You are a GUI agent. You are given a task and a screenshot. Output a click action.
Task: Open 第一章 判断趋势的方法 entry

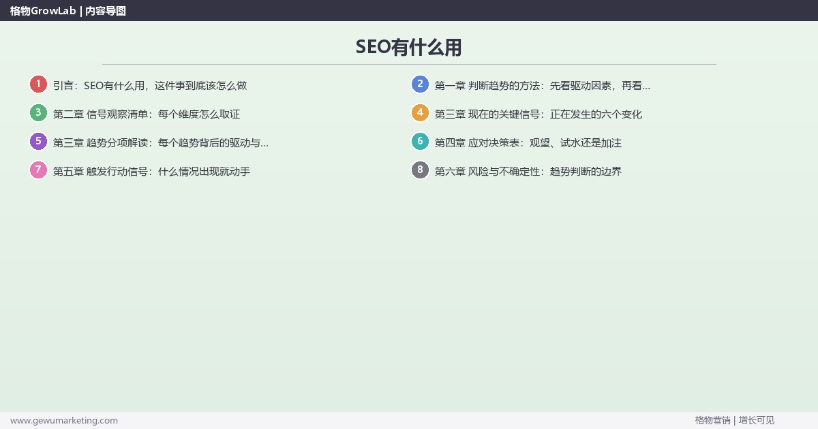[543, 86]
